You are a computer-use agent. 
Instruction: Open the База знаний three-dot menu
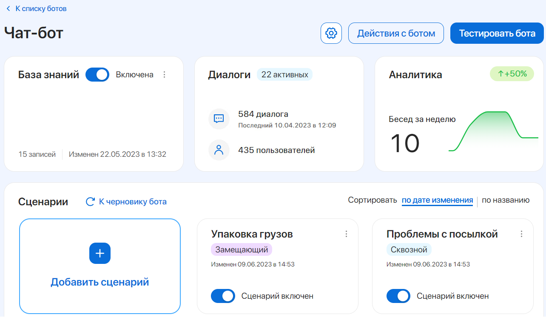click(x=165, y=75)
